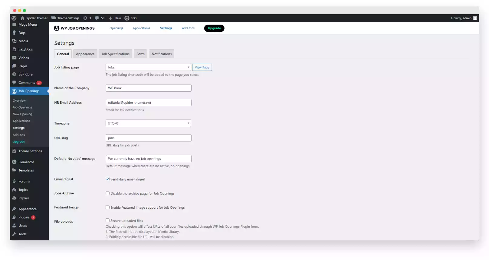Open Howdy, admin account menu
Screen dimensions: 489x260
pos(464,18)
